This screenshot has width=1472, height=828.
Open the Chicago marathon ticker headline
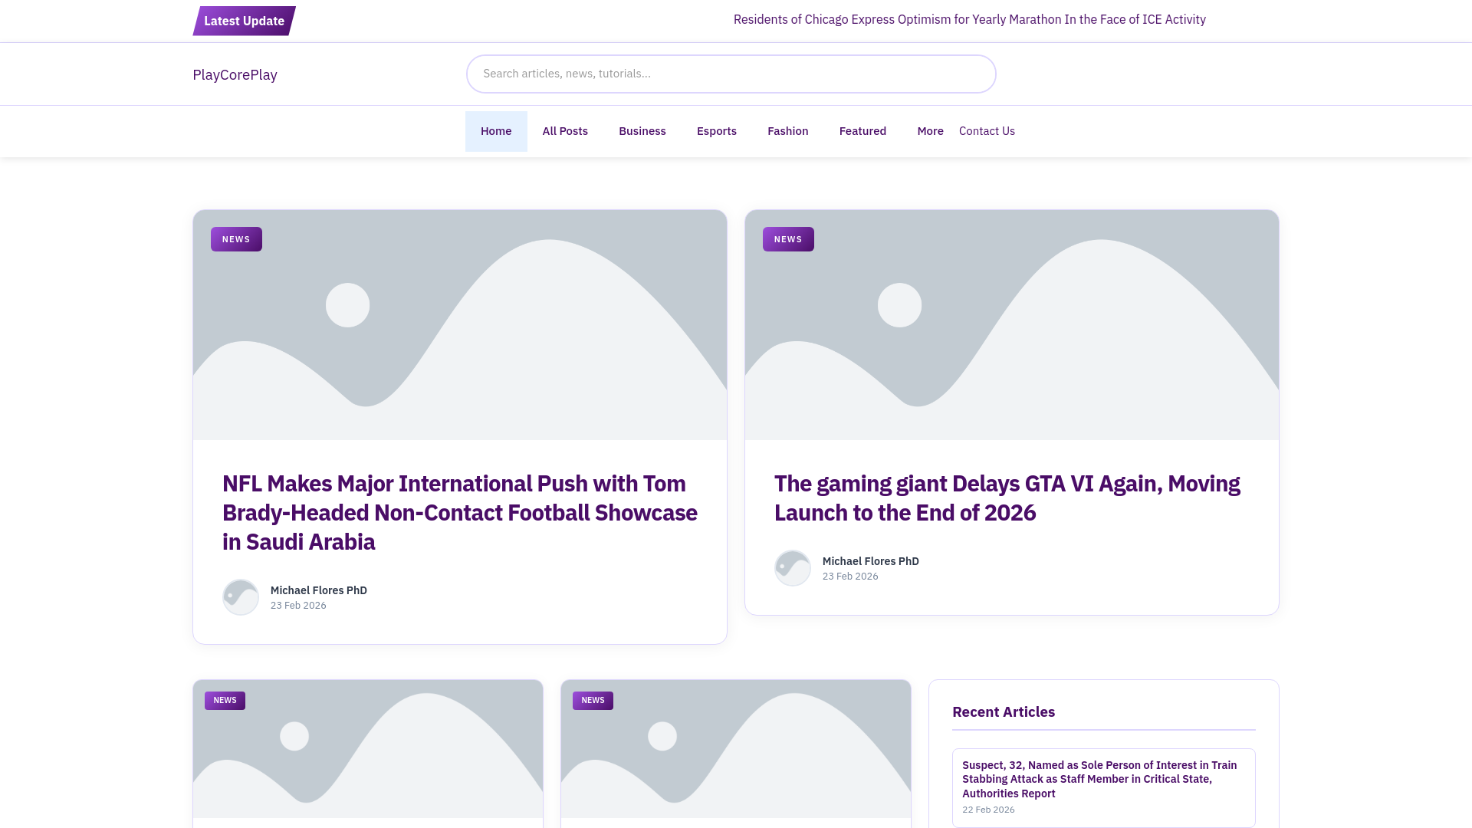coord(969,19)
